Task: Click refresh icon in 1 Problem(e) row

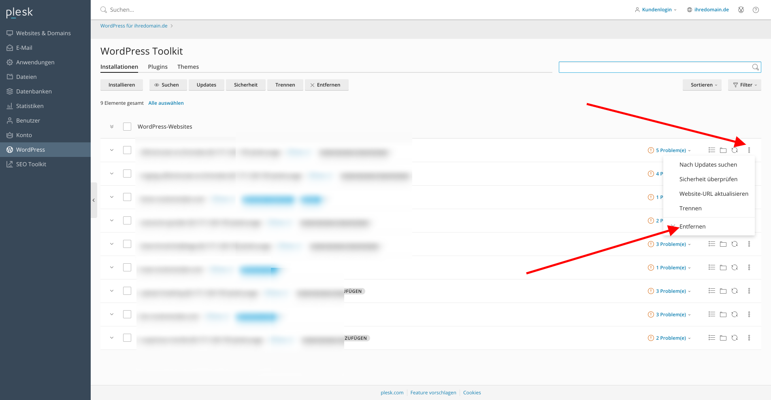Action: (x=735, y=267)
